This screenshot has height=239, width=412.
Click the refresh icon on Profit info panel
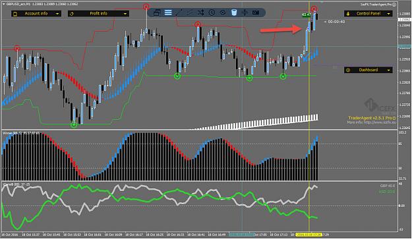point(72,14)
